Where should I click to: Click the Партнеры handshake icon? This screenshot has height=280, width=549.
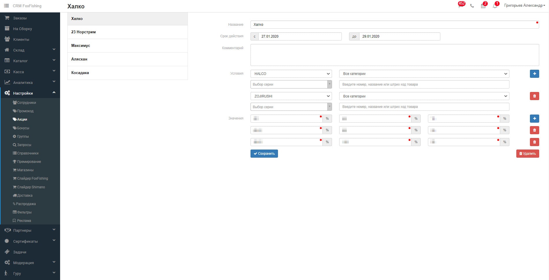tap(8, 230)
